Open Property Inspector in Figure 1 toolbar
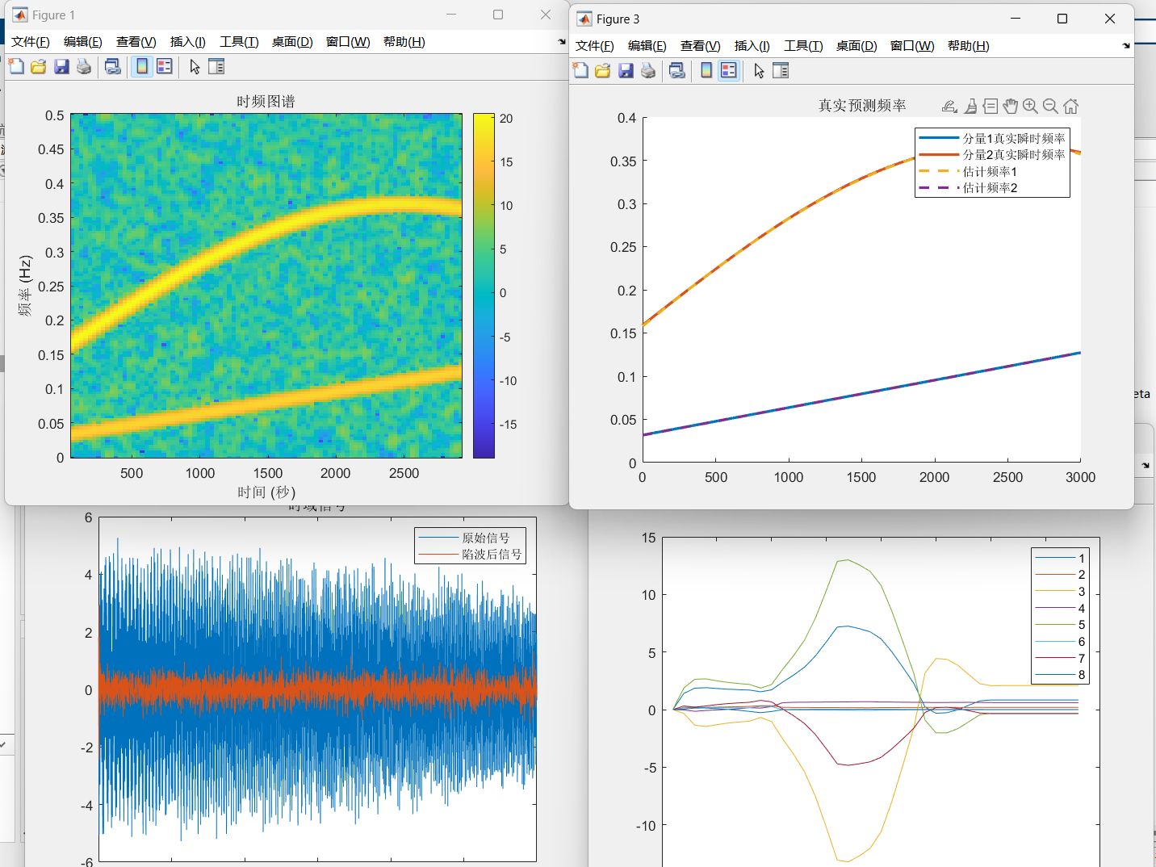 216,67
